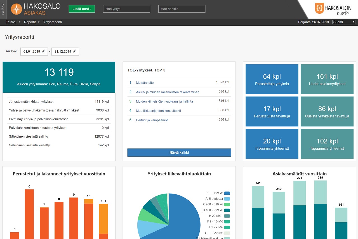358x239 pixels.
Task: Toggle H 20 M€ - legend swatch
Action: (227, 216)
